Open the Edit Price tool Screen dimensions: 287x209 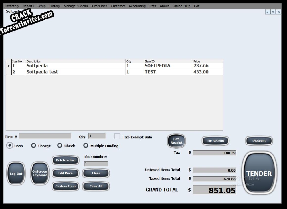click(x=65, y=173)
